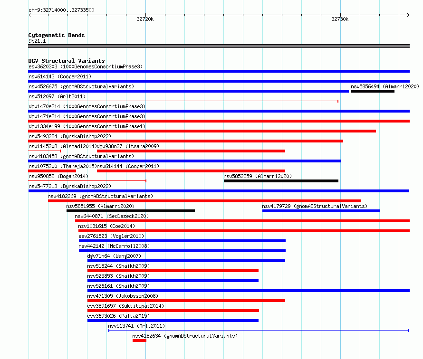The width and height of the screenshot is (423, 359).
Task: Select the black nsv5852359 variant bar
Action: click(281, 181)
